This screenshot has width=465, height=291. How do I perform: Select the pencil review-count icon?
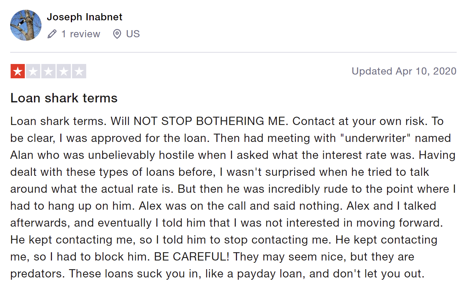click(52, 34)
